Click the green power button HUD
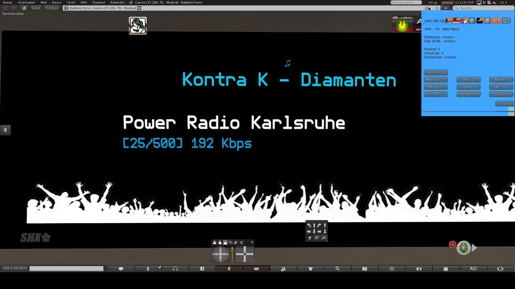515x289 pixels. 402,26
